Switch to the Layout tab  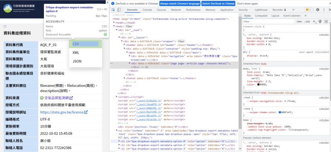point(275,16)
